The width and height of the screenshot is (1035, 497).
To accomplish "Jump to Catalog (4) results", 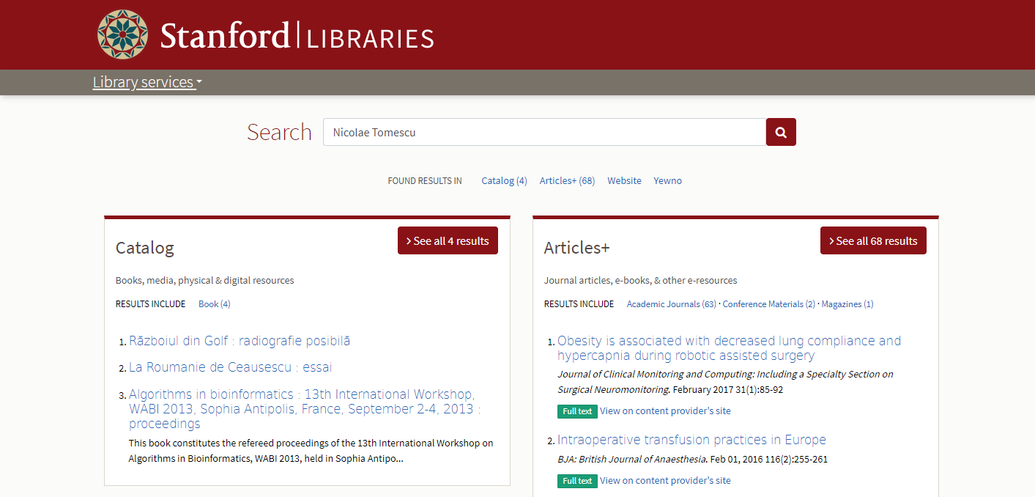I will [504, 180].
